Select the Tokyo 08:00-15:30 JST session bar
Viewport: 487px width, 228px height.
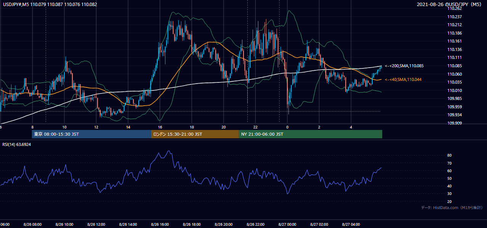(91, 134)
